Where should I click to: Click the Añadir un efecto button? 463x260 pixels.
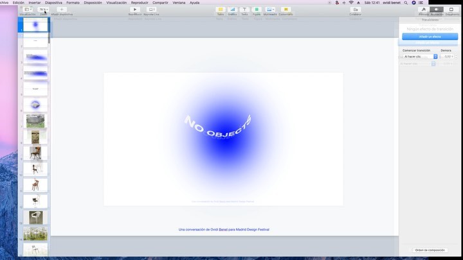tap(430, 37)
